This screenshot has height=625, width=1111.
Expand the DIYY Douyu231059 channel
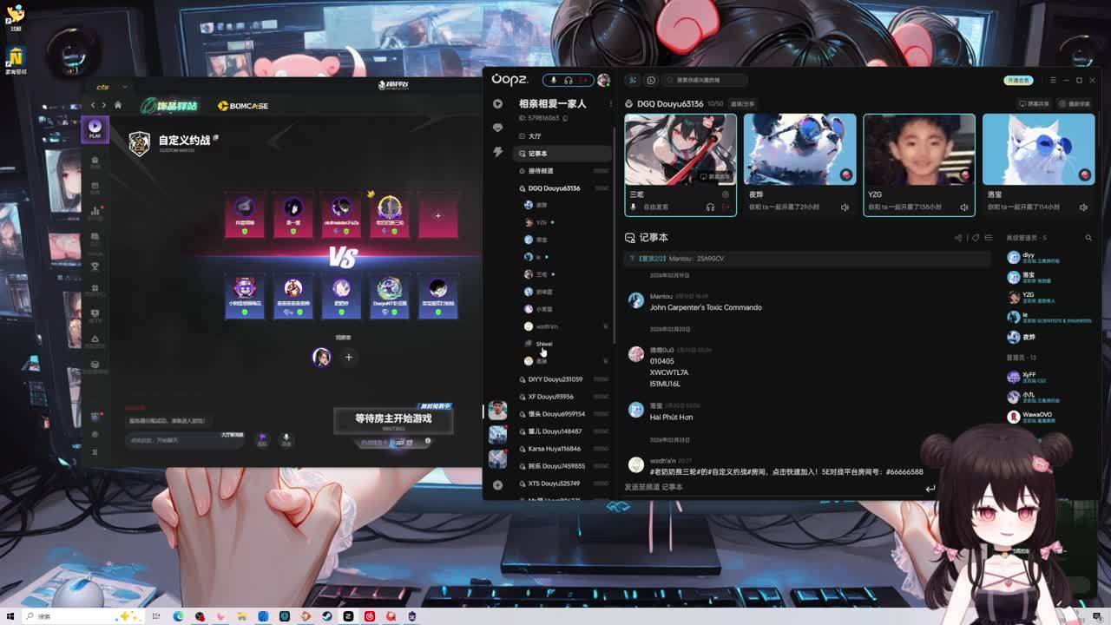click(x=555, y=379)
